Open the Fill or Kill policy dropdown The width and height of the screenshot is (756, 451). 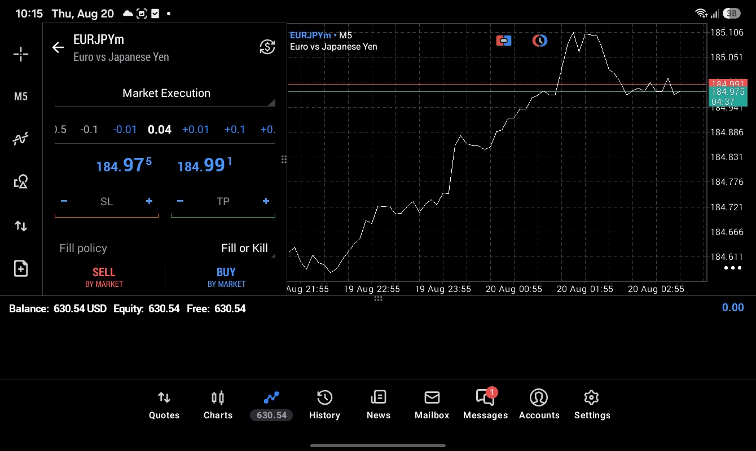(244, 248)
